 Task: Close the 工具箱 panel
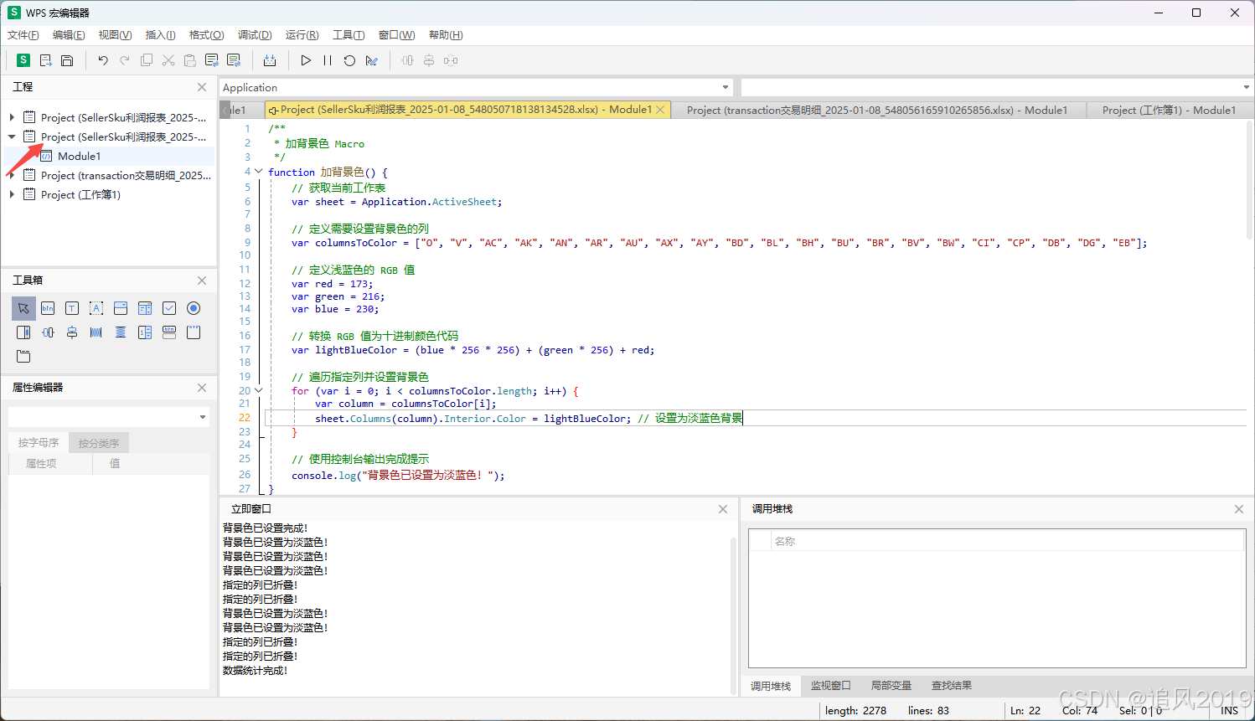click(x=202, y=281)
